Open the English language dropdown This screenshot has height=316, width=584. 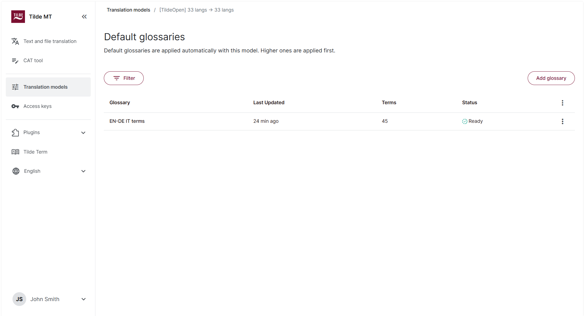point(83,171)
